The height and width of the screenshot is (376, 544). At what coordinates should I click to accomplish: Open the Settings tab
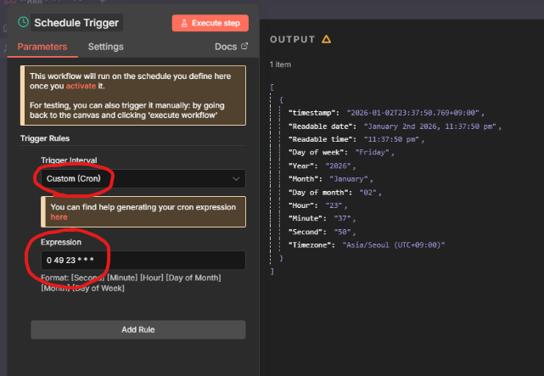(106, 47)
